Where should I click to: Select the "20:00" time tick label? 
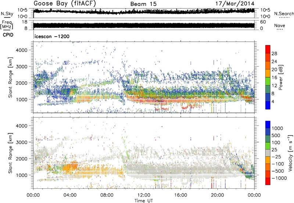pos(217,195)
